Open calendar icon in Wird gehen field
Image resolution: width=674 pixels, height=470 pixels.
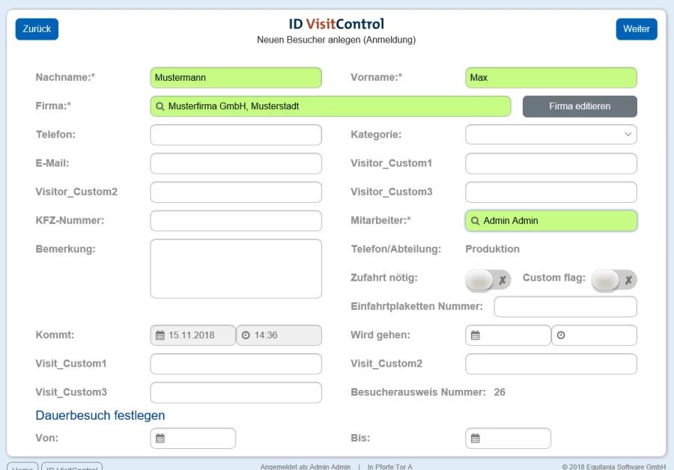click(475, 335)
